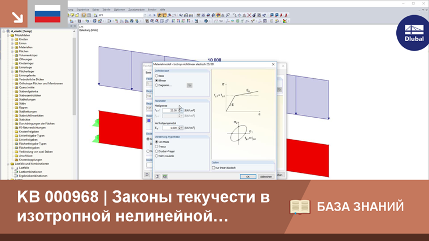The height and width of the screenshot is (241, 429).
Task: Enable the Nur linear elastisch checkbox
Action: 213,168
